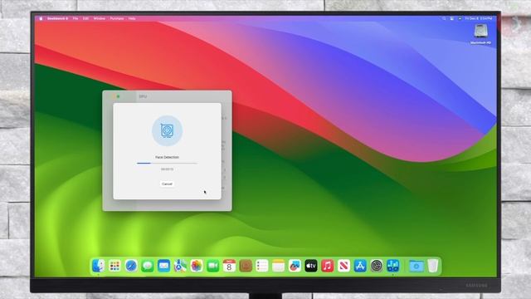Open Mail from the Dock

[x=164, y=266]
